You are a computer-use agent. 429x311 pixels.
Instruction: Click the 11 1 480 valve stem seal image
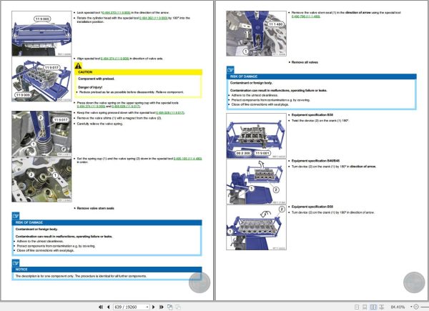(257, 34)
